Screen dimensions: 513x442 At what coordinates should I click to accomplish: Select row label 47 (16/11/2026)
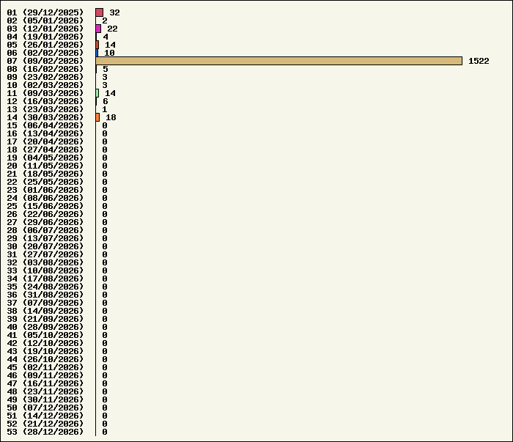45,383
